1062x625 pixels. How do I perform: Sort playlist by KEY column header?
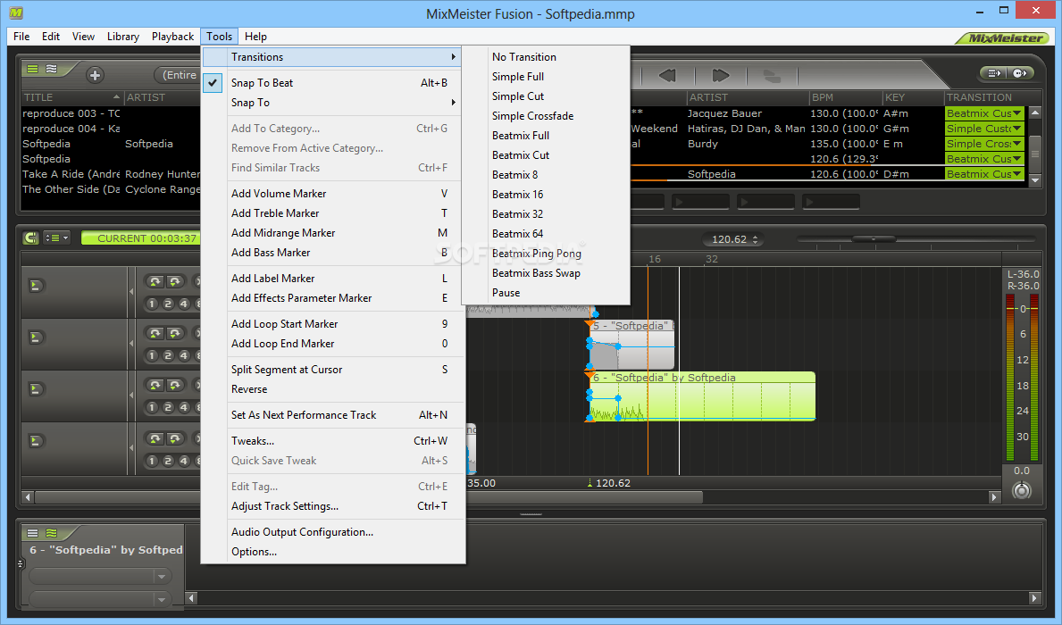point(913,97)
